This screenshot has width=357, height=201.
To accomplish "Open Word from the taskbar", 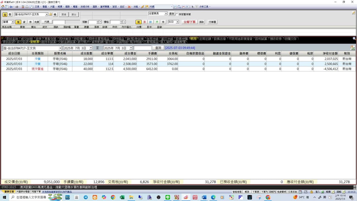I will [x=204, y=197].
